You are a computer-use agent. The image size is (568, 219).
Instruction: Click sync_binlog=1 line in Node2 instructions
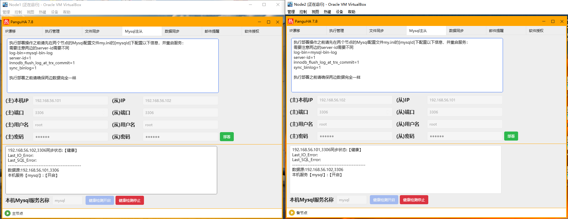click(x=307, y=67)
